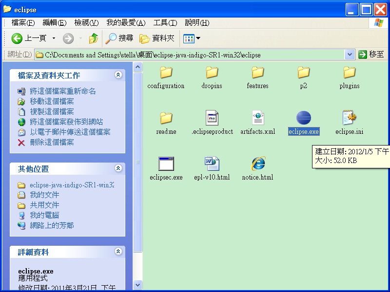Click 複製這個檔案 copy file link
390x292 pixels.
tap(52, 111)
